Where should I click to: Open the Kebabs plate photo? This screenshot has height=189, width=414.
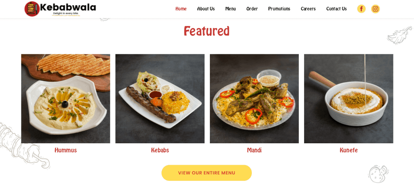coord(160,99)
